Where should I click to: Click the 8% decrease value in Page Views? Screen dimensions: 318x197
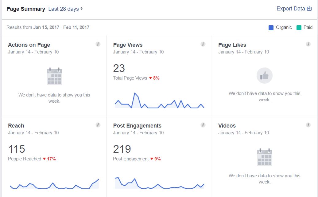156,78
